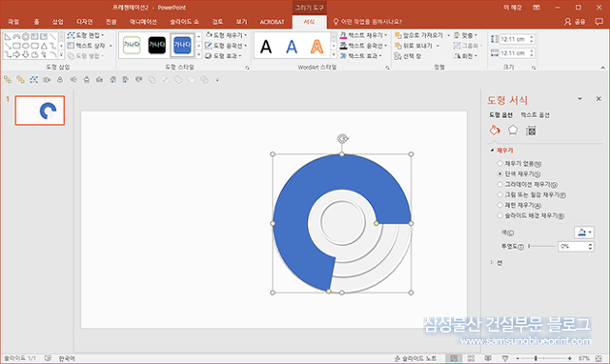Select the blue 가나다 shape style

pos(182,45)
